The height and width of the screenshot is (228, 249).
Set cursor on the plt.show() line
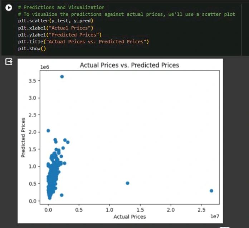[x=32, y=48]
